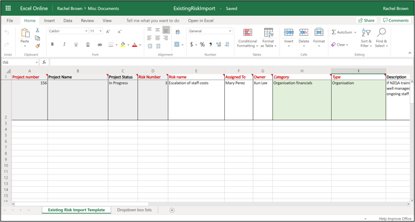Apply the red font color
The width and height of the screenshot is (415, 222).
point(134,45)
